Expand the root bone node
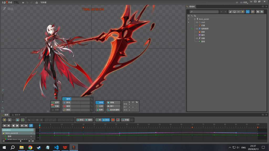269x151 pixels. point(197,22)
